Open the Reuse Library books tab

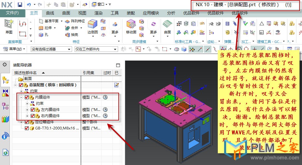pos(5,119)
